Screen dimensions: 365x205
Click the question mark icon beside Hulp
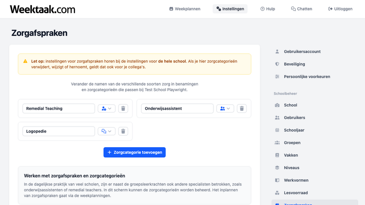tap(262, 9)
